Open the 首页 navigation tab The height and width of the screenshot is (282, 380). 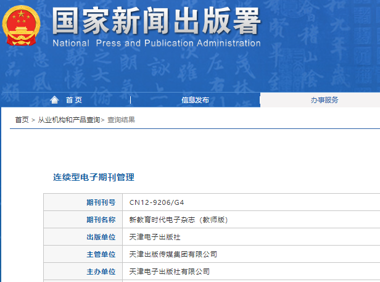74,100
